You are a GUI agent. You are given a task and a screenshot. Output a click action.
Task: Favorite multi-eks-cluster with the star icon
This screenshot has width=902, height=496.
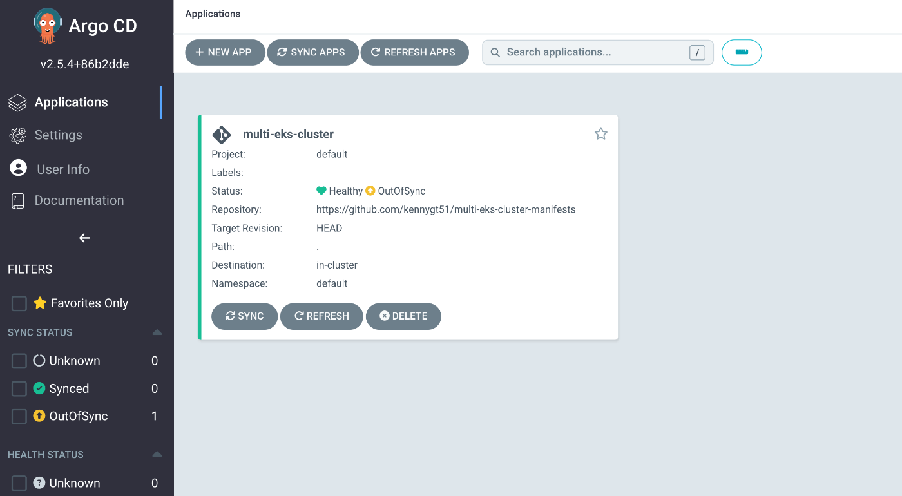point(600,134)
